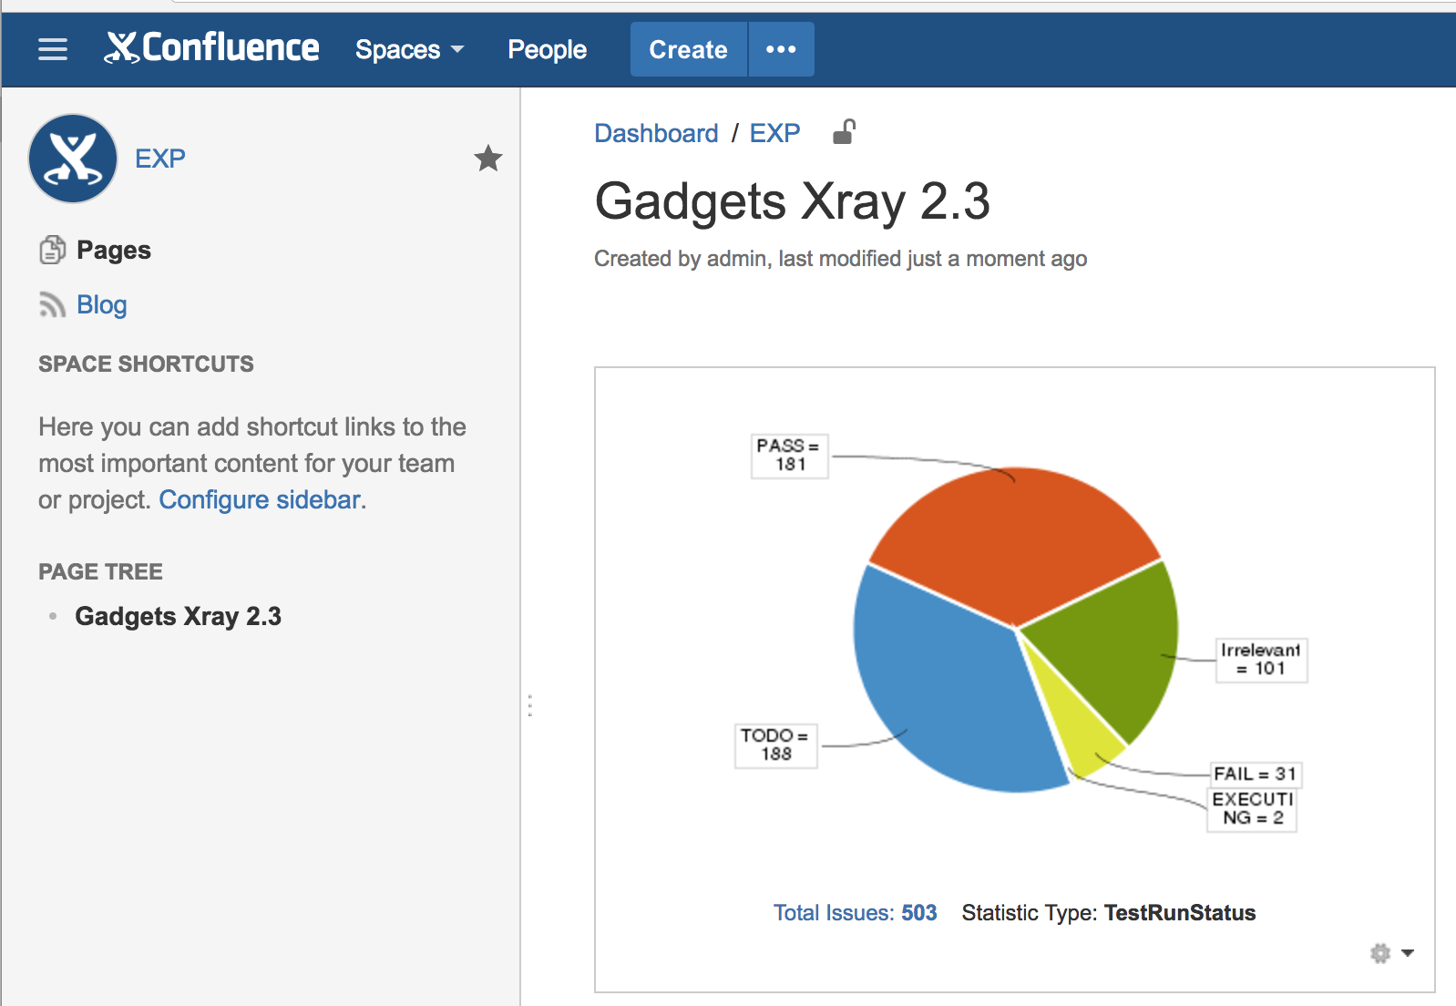This screenshot has width=1456, height=1006.
Task: Toggle the favourite star for EXP space
Action: point(488,159)
